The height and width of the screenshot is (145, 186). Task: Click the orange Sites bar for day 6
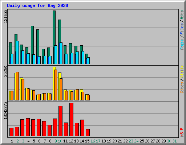39,97
